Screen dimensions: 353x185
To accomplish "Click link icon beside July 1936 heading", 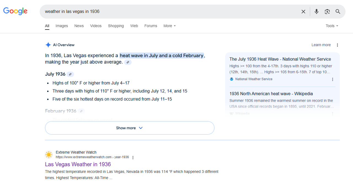I will click(70, 74).
